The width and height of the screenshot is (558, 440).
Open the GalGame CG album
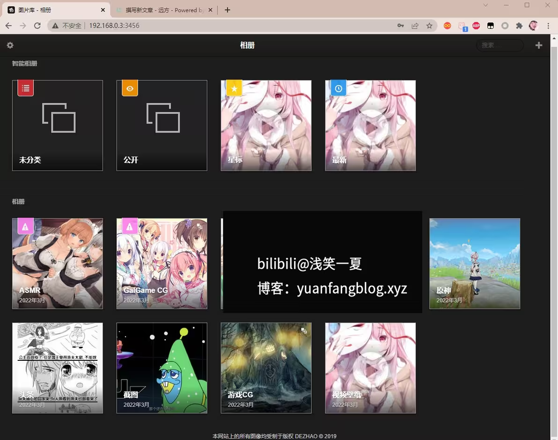(162, 263)
